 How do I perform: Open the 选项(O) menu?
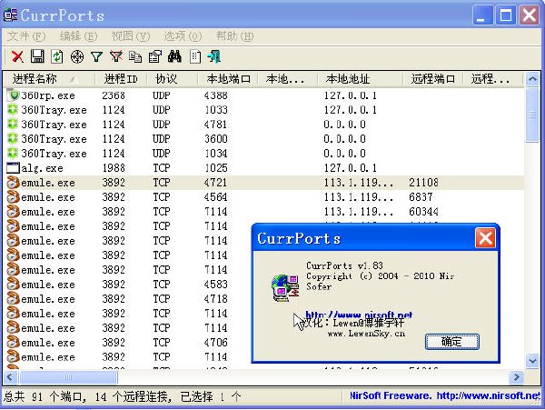coord(183,35)
